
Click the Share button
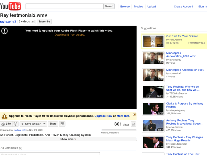(x=53, y=124)
